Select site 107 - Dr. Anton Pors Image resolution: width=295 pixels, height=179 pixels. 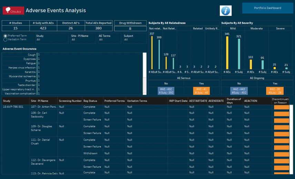pyautogui.click(x=44, y=107)
